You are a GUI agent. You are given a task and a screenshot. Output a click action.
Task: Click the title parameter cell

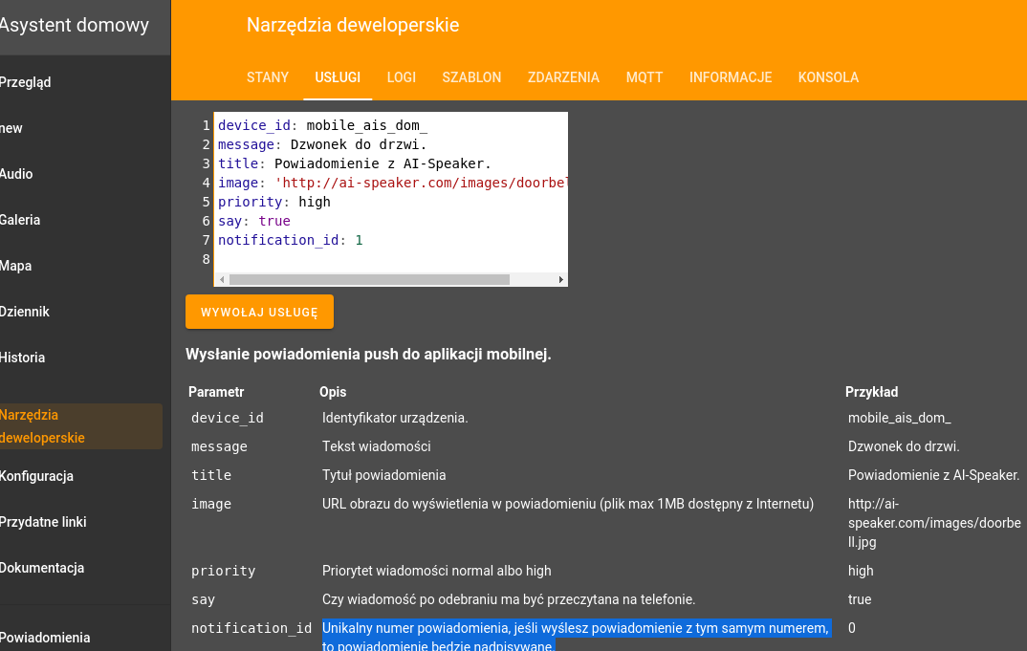pos(211,475)
